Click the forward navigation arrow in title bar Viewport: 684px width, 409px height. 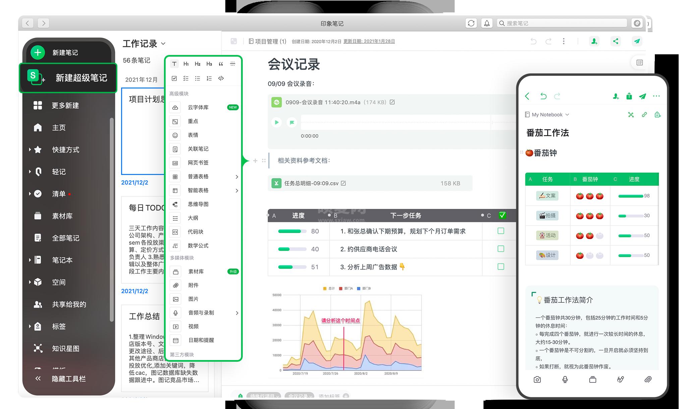pyautogui.click(x=44, y=23)
